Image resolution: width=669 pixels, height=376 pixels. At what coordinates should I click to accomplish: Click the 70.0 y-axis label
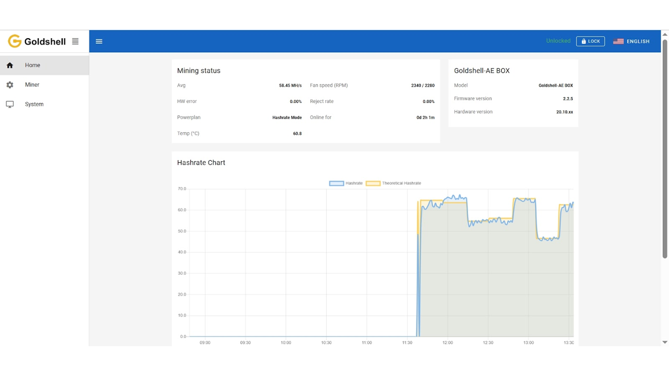182,189
